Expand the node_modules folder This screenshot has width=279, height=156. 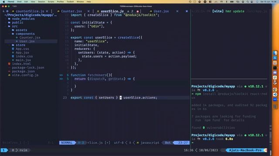click(23, 19)
